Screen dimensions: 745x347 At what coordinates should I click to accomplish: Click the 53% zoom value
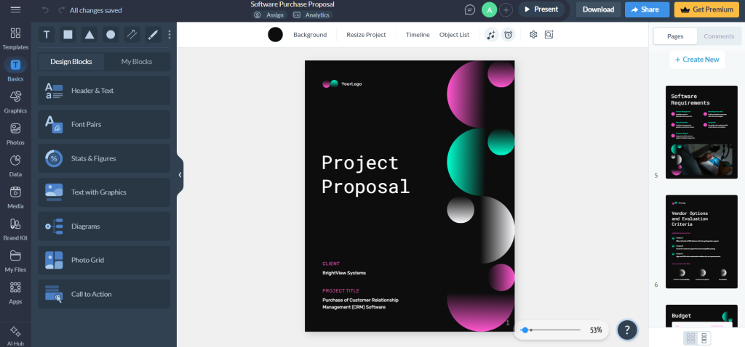(x=596, y=330)
